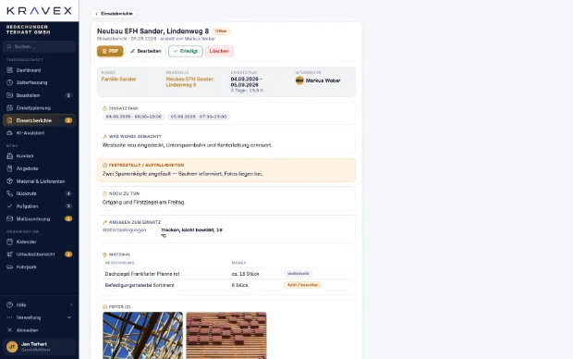Click the Zeiterfassung clock icon
Viewport: 573px width, 359px height.
click(10, 82)
